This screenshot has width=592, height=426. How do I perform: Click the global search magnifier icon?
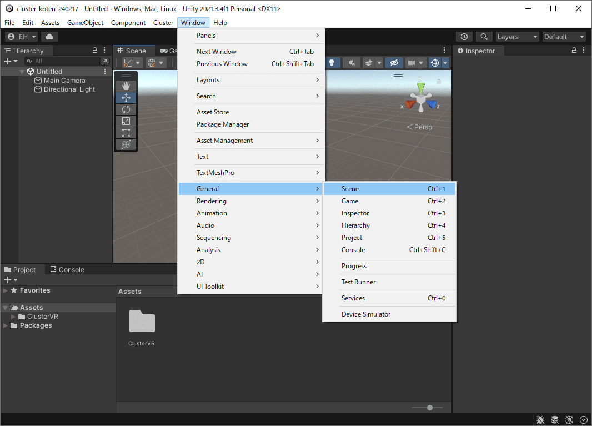pos(484,37)
